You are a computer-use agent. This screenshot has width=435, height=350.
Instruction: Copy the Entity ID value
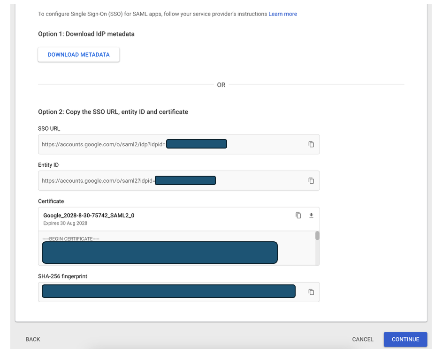(311, 180)
